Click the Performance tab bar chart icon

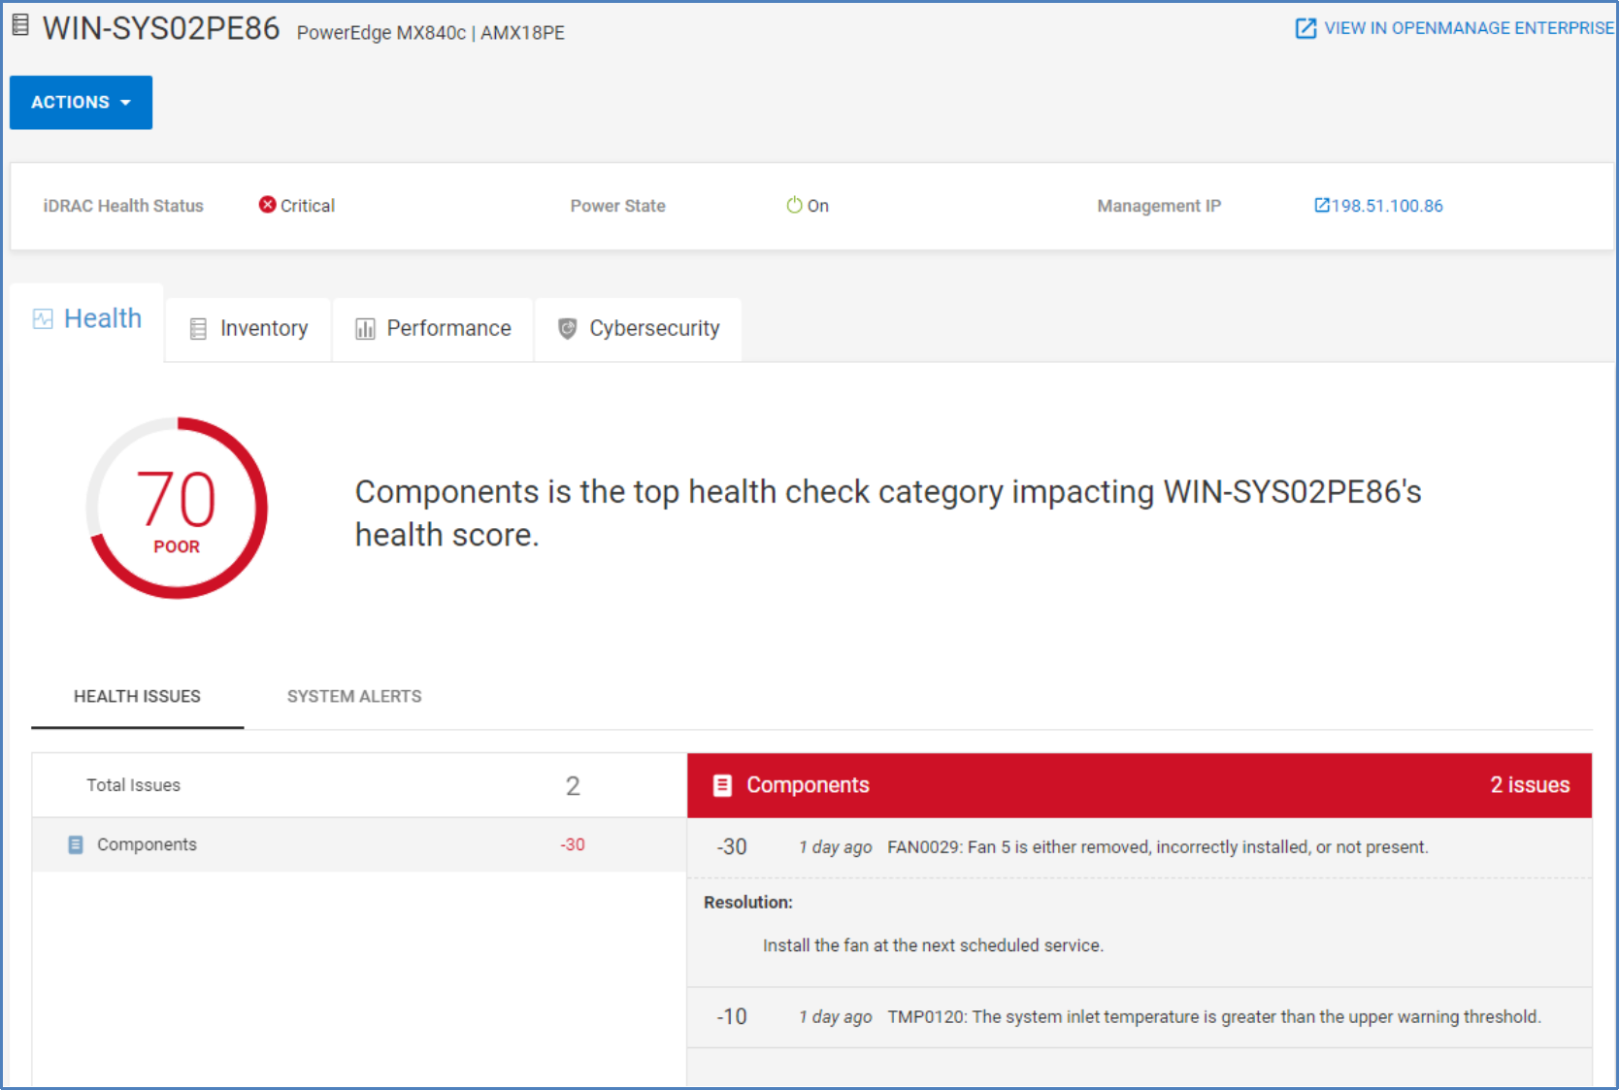coord(365,329)
